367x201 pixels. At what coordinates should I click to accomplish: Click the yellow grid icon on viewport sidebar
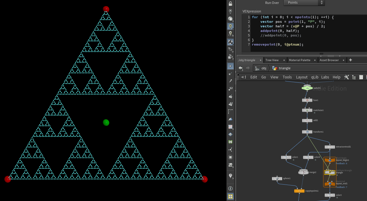coord(230,196)
